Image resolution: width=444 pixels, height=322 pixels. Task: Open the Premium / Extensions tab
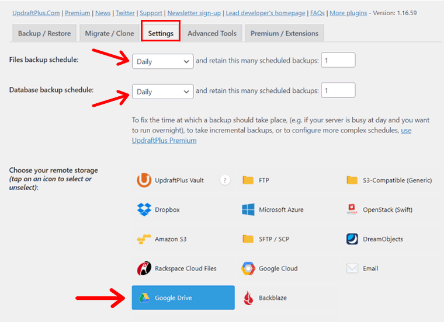coord(285,33)
